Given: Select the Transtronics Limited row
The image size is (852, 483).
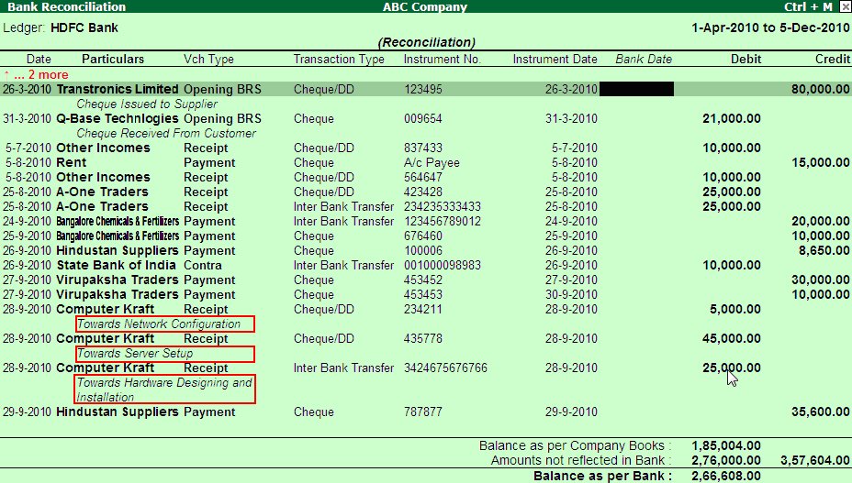Looking at the screenshot, I should [x=426, y=89].
